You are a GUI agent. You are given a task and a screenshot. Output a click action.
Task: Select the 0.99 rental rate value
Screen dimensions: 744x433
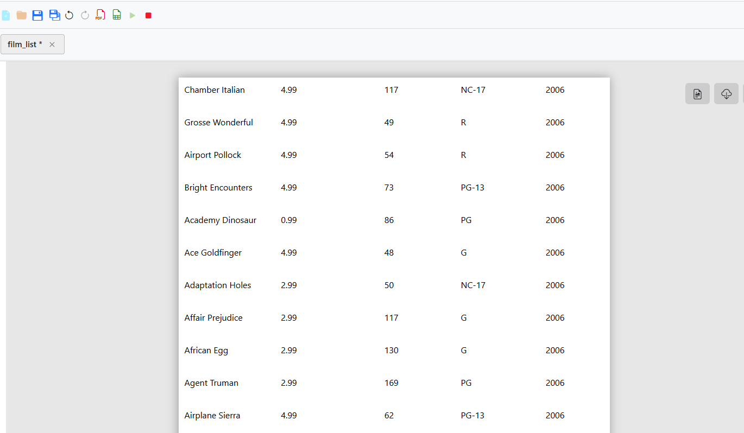(x=289, y=220)
